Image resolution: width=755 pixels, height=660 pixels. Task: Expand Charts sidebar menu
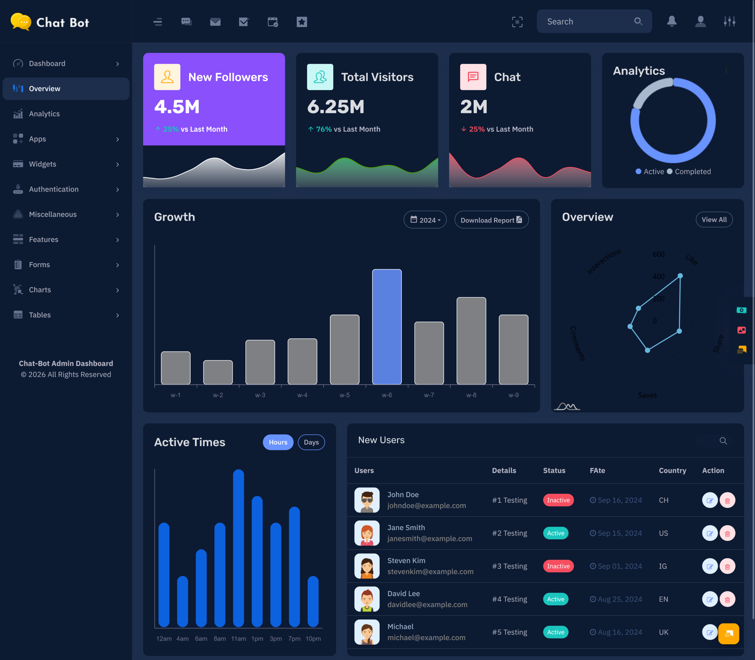tap(66, 290)
